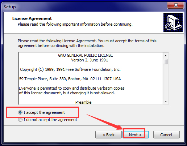Click the license scrollbar thumb
187x146 pixels.
[165, 61]
